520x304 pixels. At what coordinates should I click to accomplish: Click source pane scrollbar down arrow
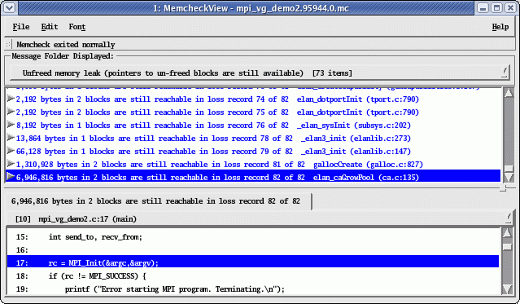click(507, 289)
